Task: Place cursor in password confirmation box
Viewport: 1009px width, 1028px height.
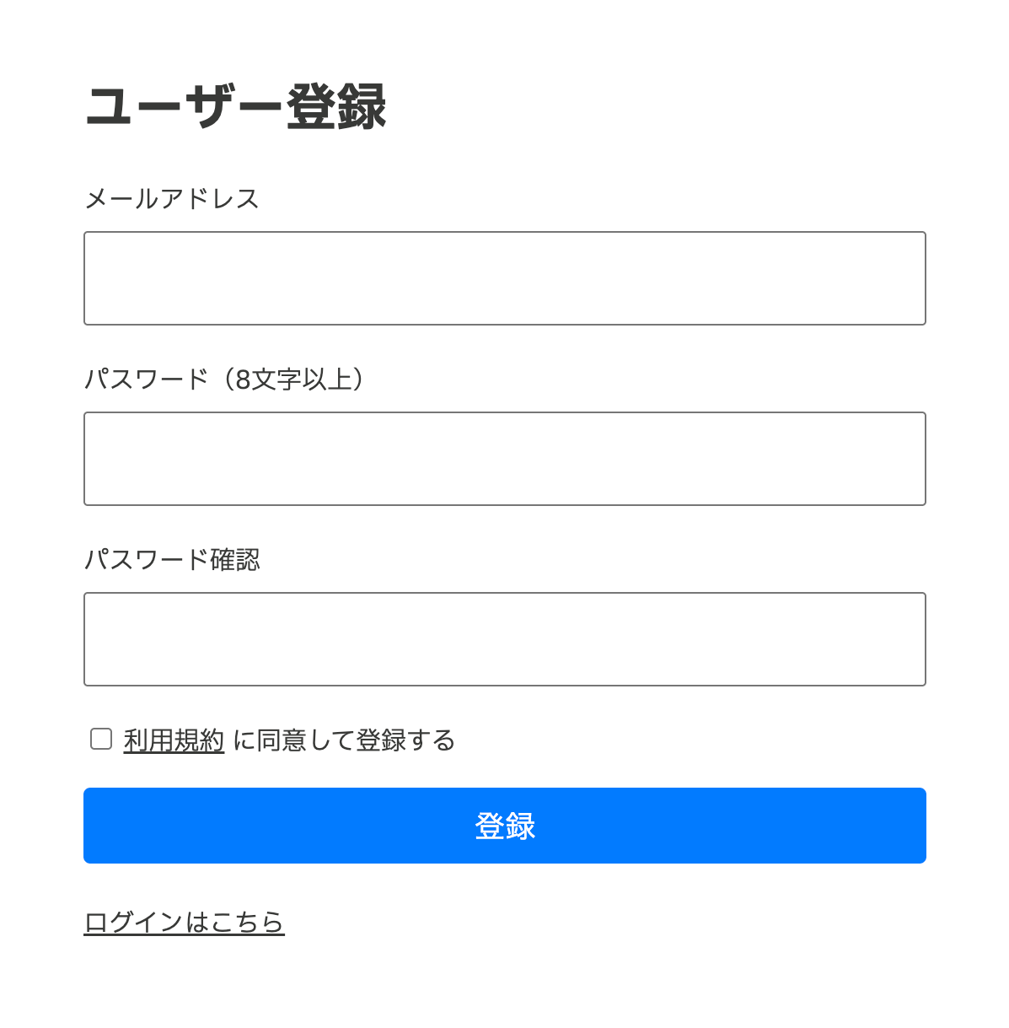Action: [x=504, y=639]
